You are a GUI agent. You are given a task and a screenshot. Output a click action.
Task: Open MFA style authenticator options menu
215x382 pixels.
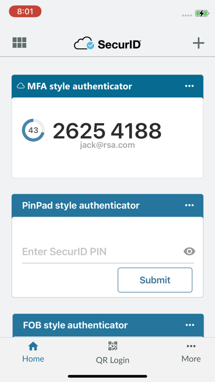pos(189,86)
